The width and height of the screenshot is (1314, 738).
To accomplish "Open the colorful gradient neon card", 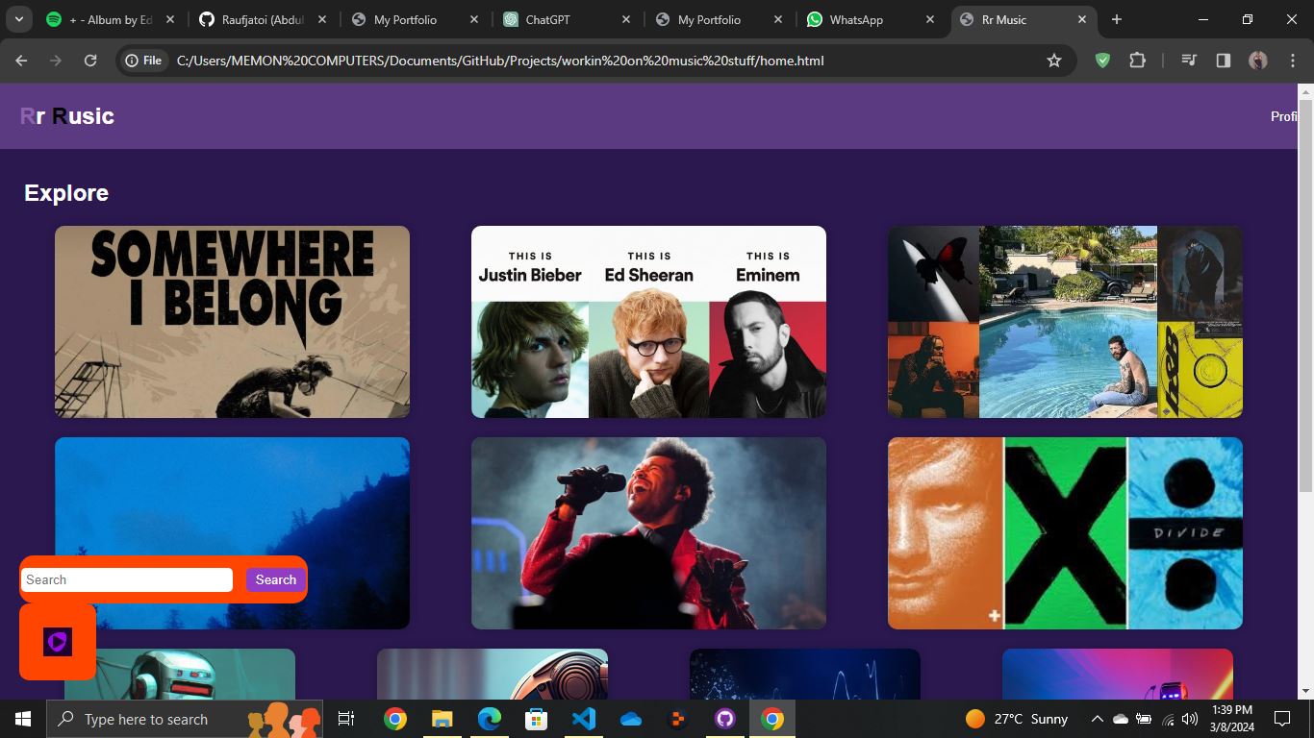I will pyautogui.click(x=1118, y=675).
